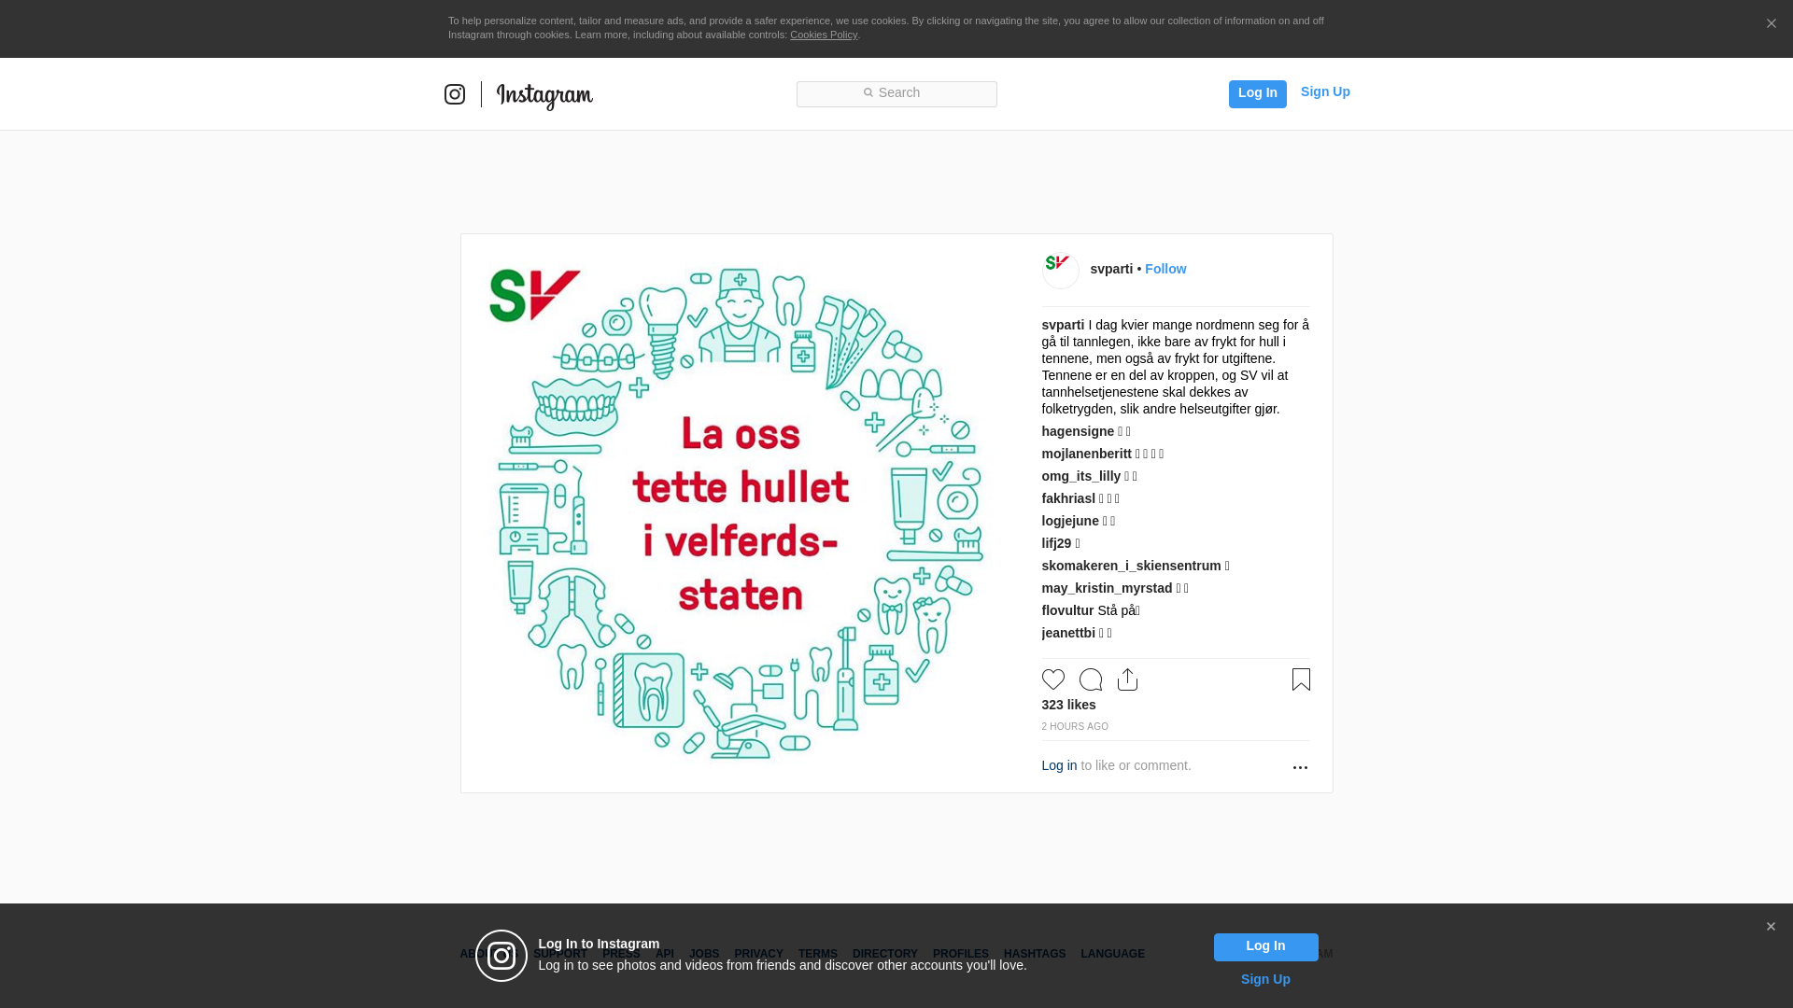Image resolution: width=1793 pixels, height=1008 pixels.
Task: Open commenter lifj29's profile
Action: click(1056, 543)
